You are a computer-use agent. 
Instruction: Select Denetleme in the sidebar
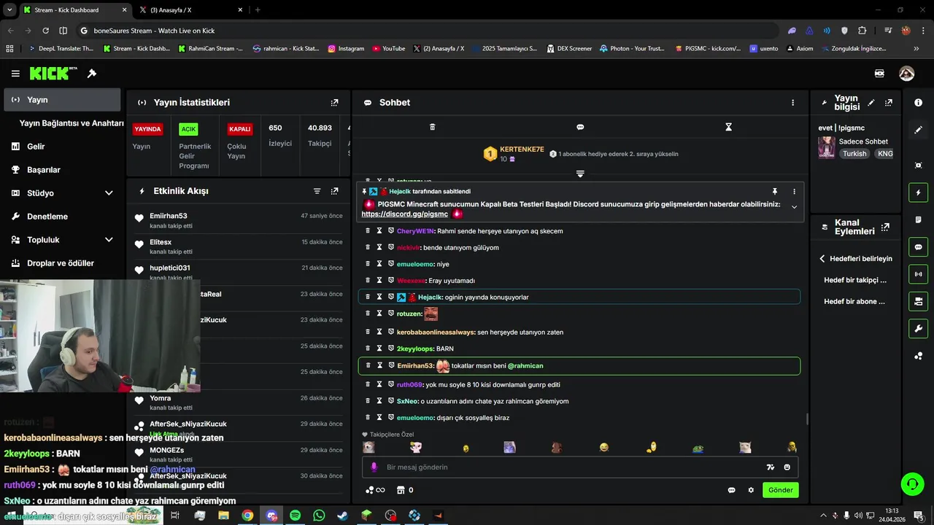click(x=62, y=217)
